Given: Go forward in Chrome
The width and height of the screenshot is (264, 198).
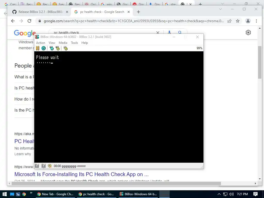Looking at the screenshot, I should coord(21,21).
